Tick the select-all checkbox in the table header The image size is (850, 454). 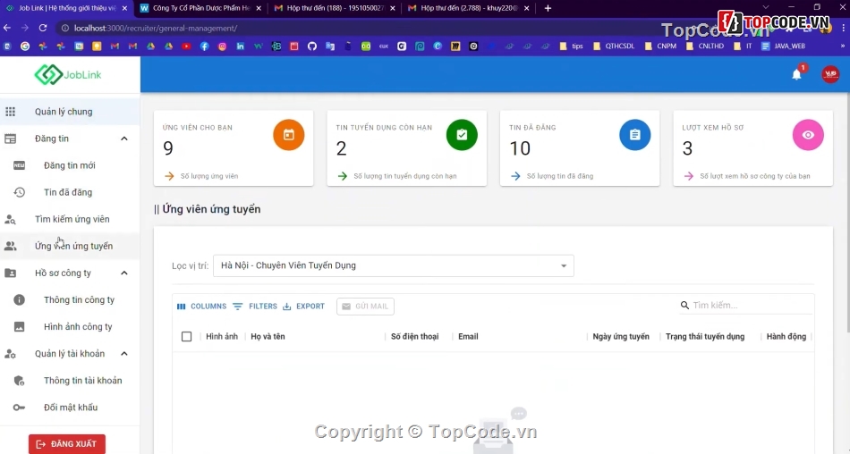[x=186, y=336]
